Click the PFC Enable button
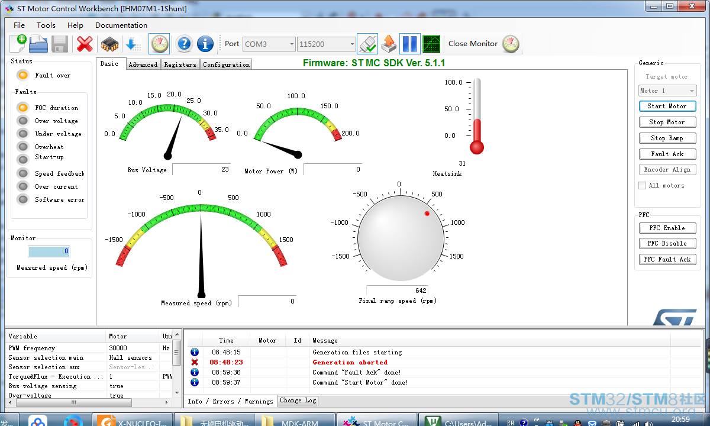The height and width of the screenshot is (426, 710). 667,228
